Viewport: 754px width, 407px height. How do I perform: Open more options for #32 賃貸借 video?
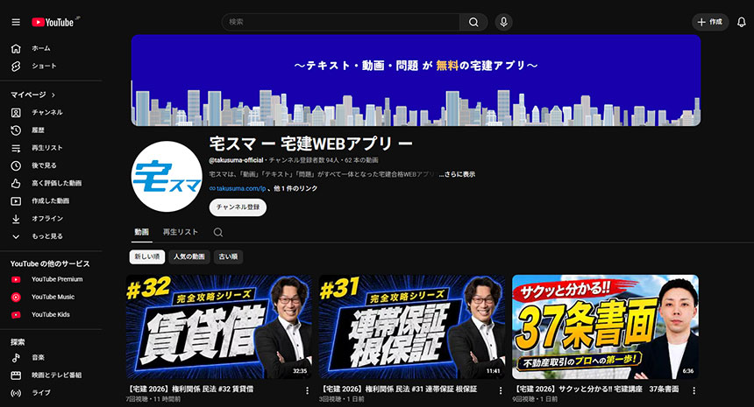tap(307, 390)
